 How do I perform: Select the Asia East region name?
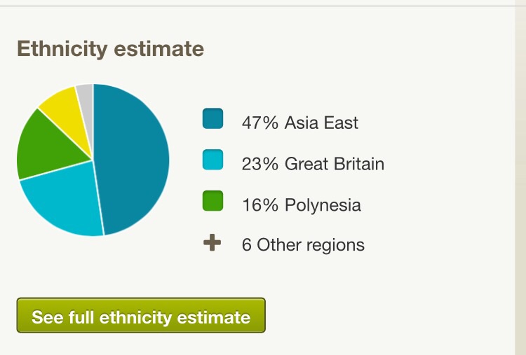point(321,123)
